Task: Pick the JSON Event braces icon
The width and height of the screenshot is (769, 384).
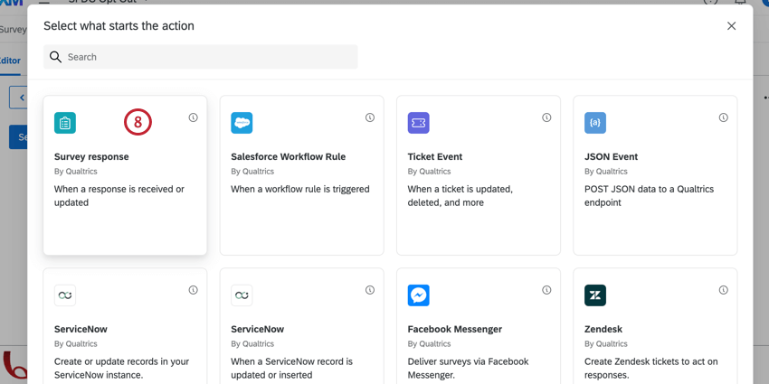Action: [595, 123]
